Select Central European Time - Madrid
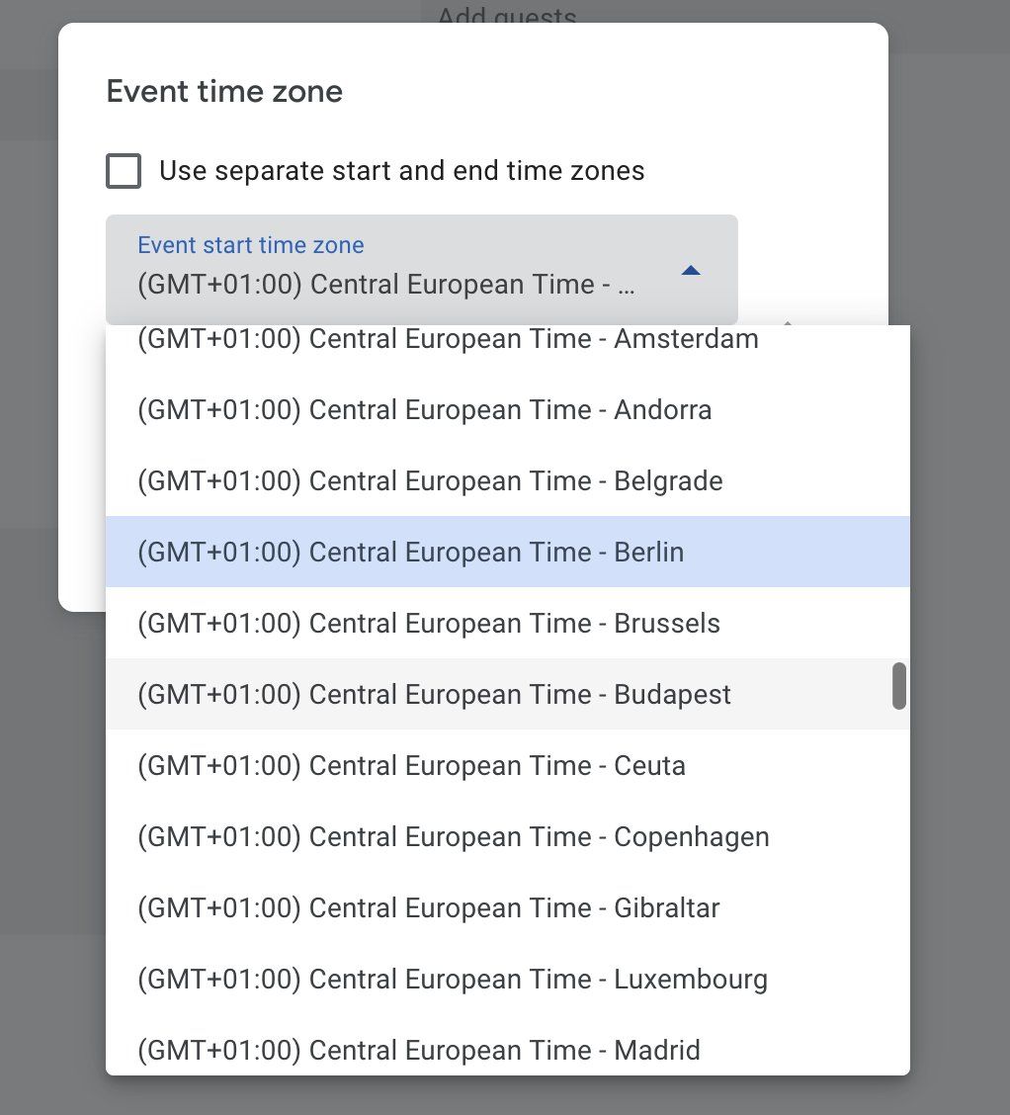 (x=419, y=1050)
